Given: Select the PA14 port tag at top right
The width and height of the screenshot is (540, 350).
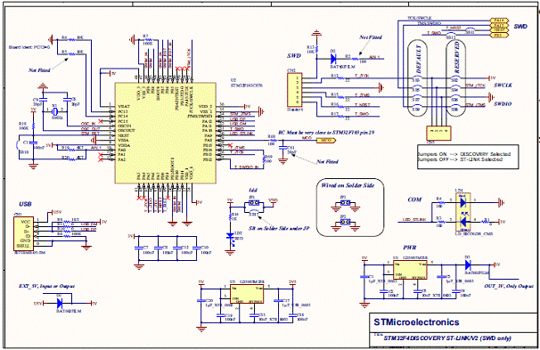Looking at the screenshot, I should [x=499, y=20].
